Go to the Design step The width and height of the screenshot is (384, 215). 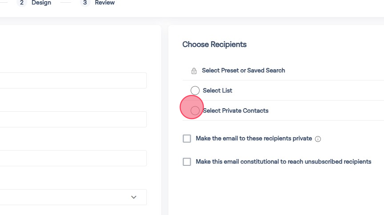(41, 3)
